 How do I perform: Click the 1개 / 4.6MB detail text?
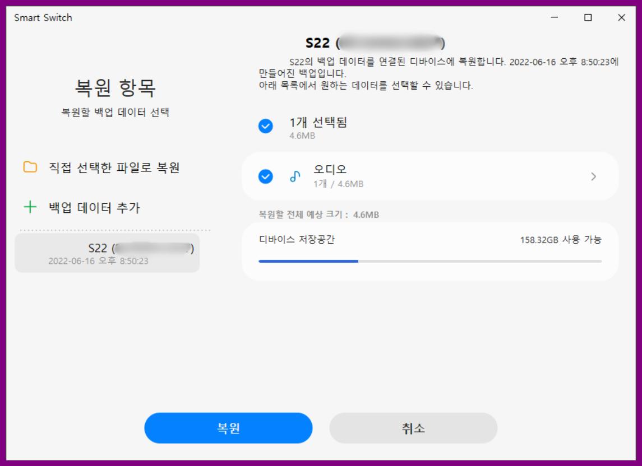(338, 184)
